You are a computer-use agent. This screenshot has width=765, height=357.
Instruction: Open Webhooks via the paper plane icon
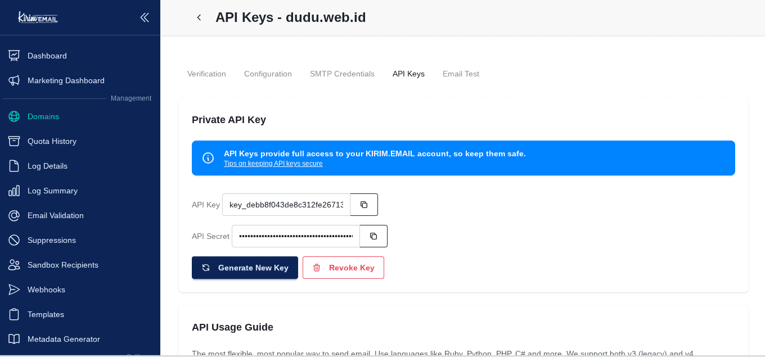[x=15, y=290]
